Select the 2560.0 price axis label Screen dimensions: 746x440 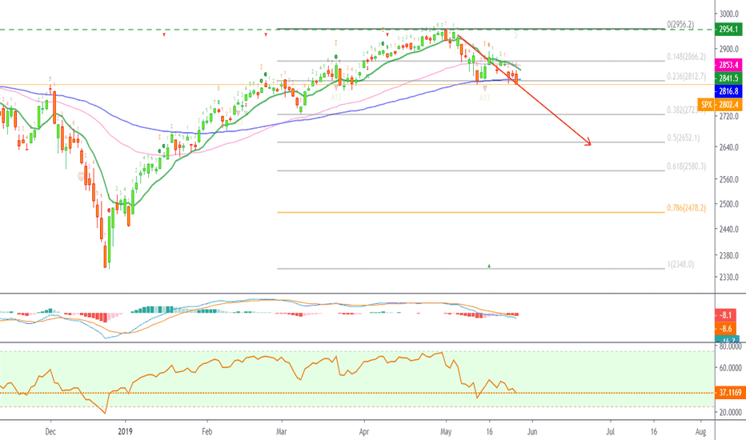click(x=729, y=180)
